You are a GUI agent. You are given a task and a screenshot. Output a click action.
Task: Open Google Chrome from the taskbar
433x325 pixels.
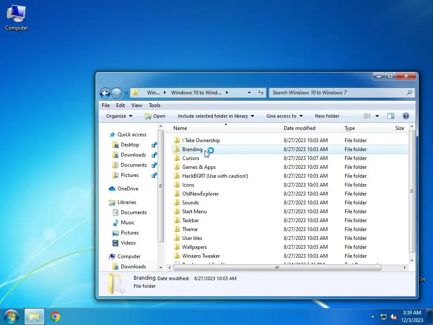pos(55,317)
